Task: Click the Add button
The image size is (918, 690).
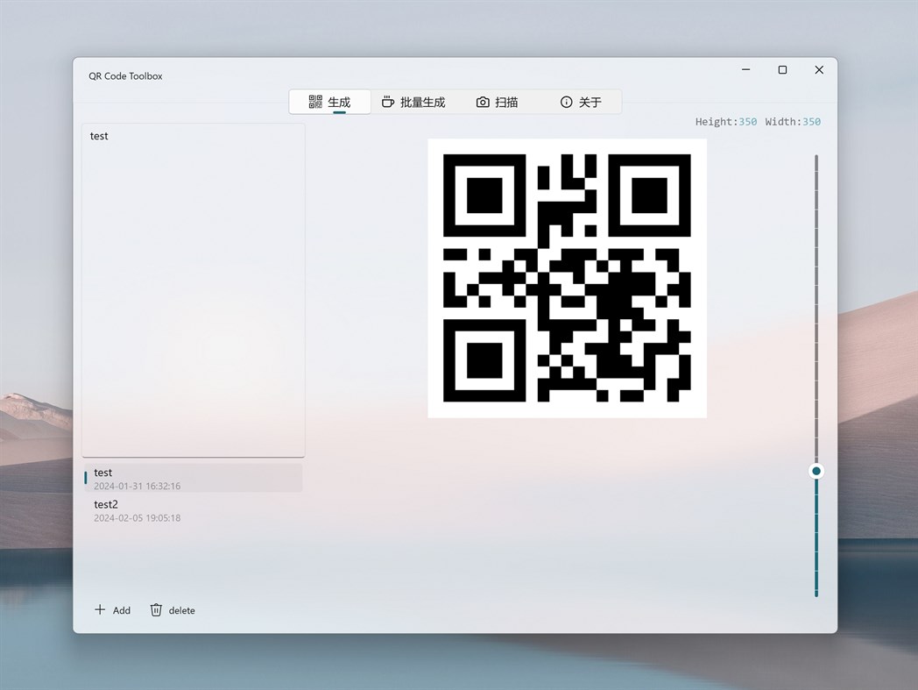Action: click(112, 609)
